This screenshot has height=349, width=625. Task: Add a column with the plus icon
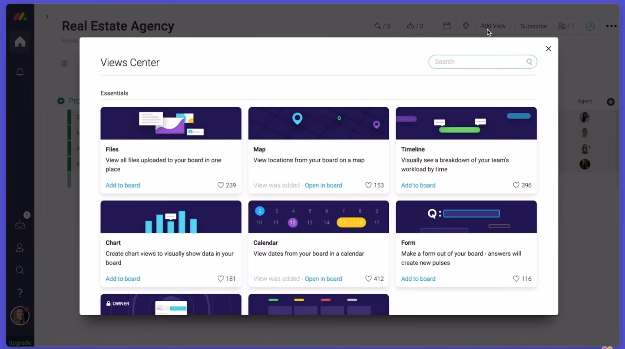point(611,102)
